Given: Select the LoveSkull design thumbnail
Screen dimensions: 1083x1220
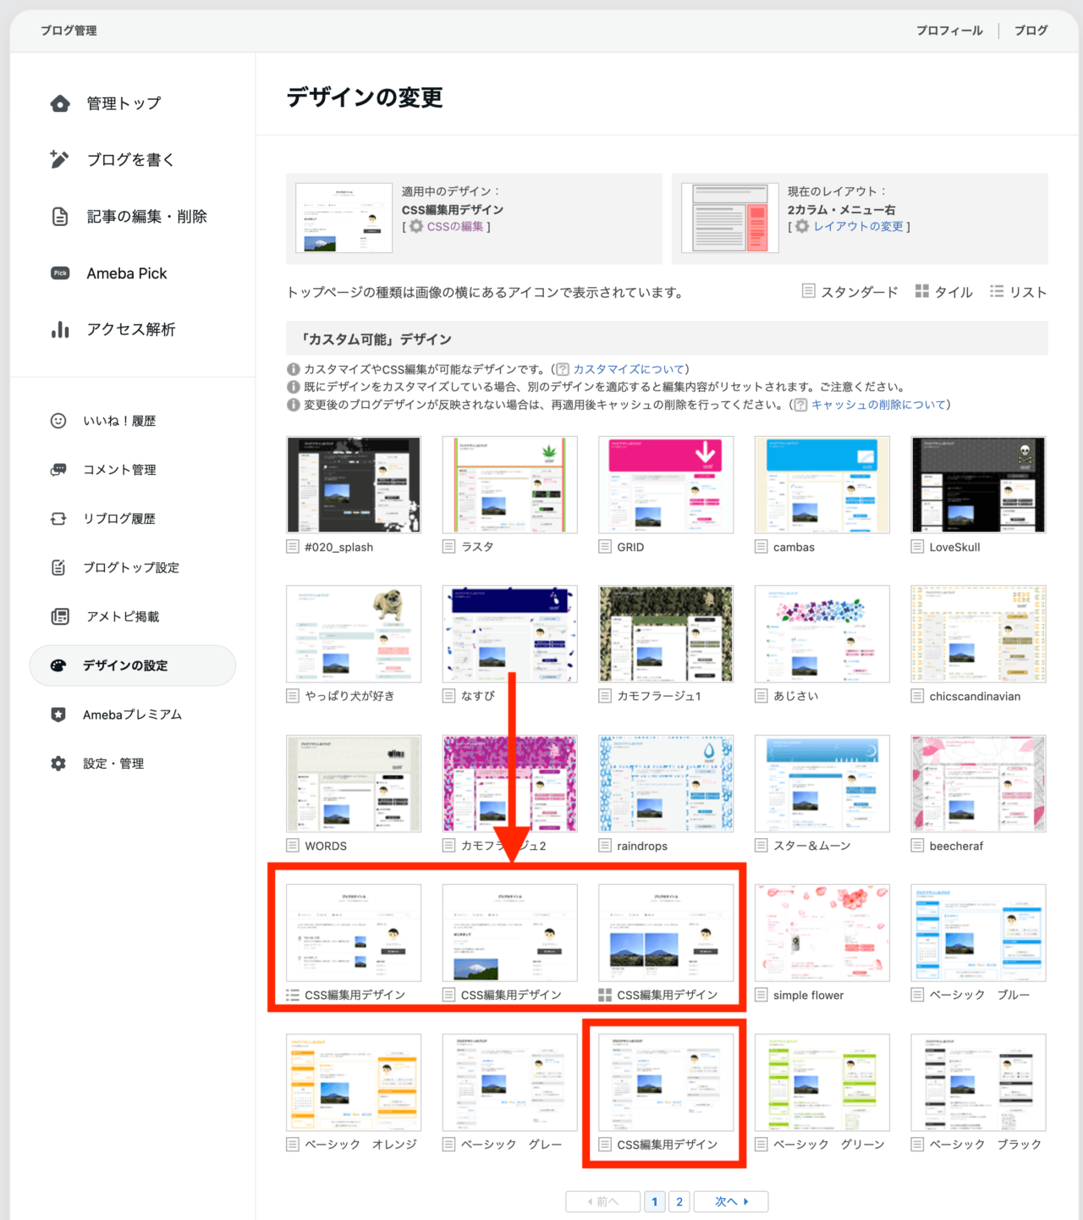Looking at the screenshot, I should [x=978, y=485].
